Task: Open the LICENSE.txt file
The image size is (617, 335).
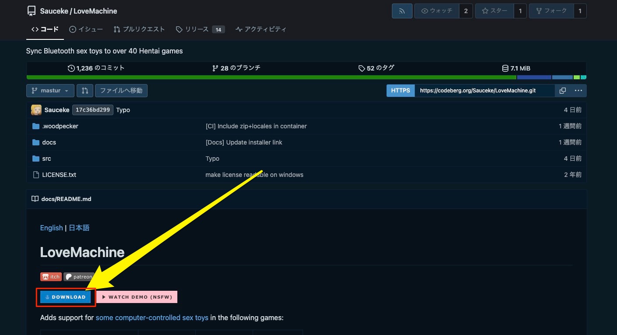Action: pyautogui.click(x=59, y=175)
